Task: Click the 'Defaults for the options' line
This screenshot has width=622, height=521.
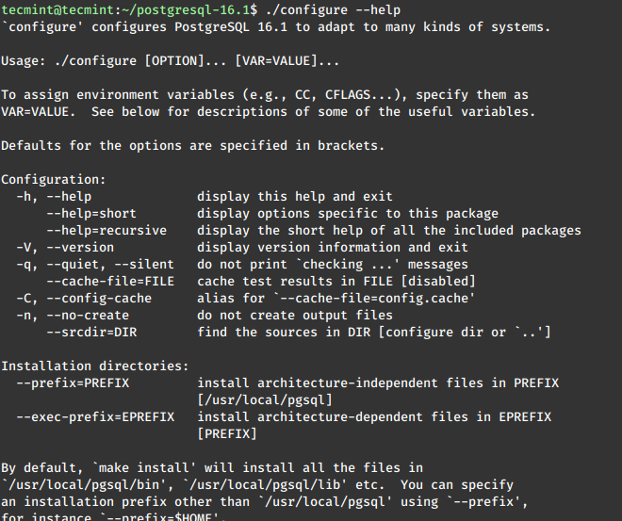Action: coord(193,146)
